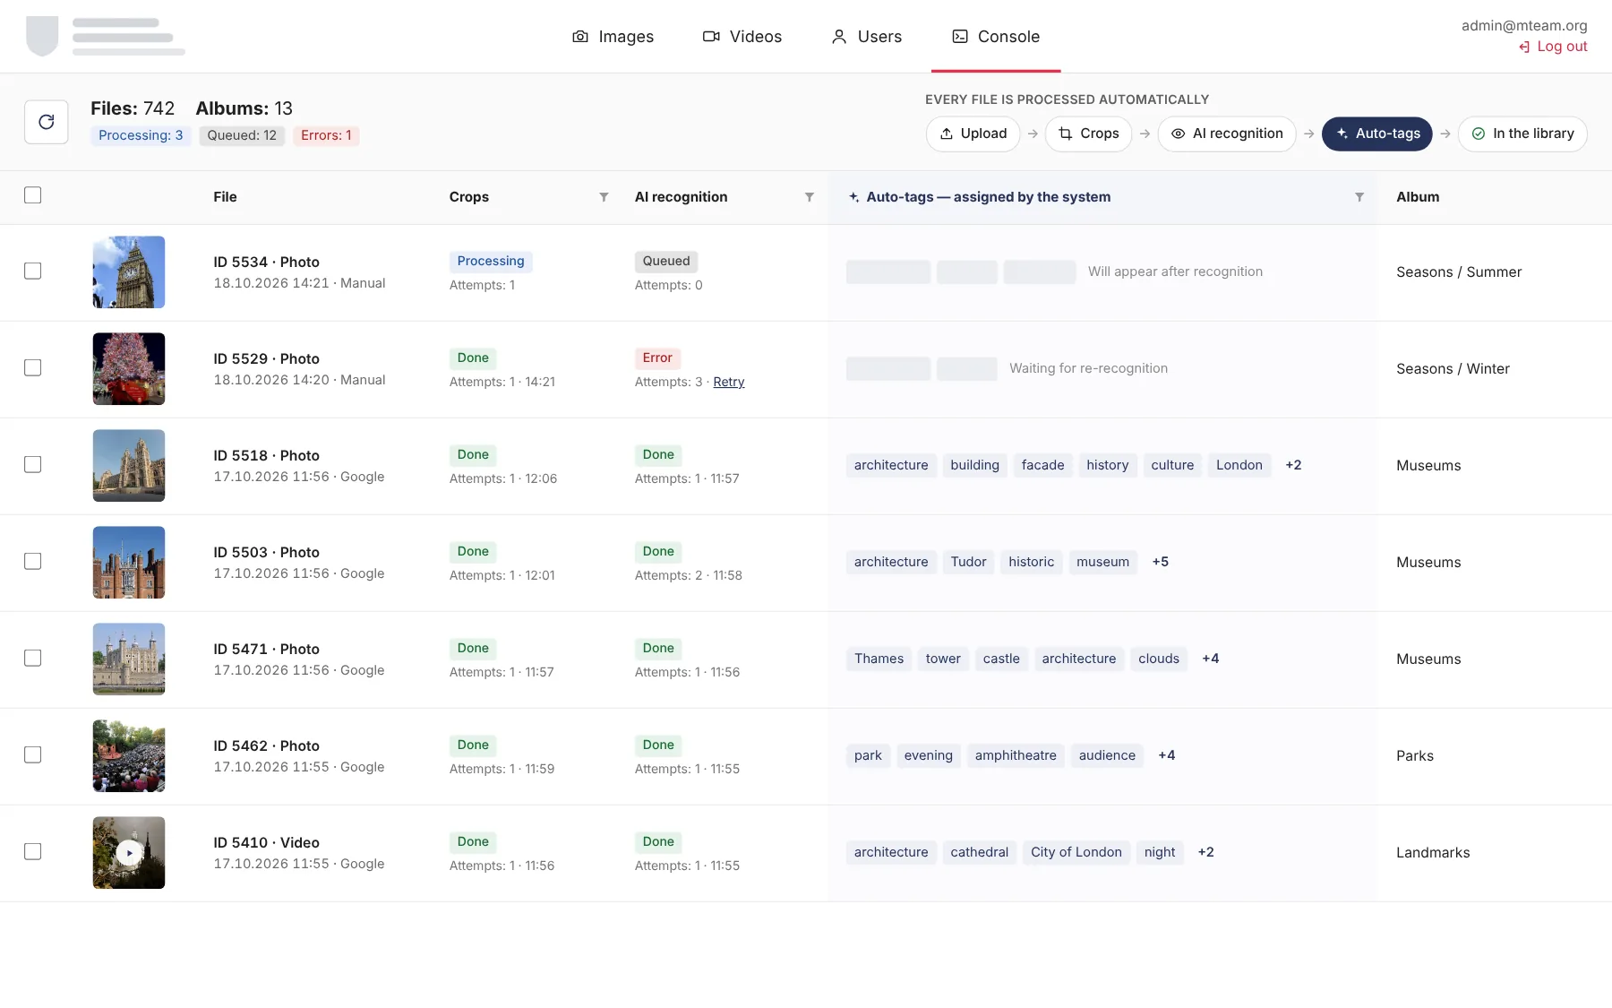The width and height of the screenshot is (1612, 1008).
Task: Click the Upload pipeline step
Action: coord(973,134)
